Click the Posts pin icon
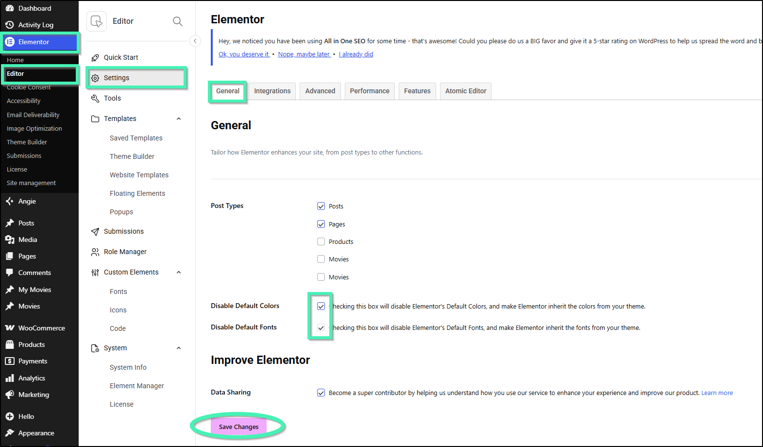This screenshot has height=447, width=763. click(10, 223)
